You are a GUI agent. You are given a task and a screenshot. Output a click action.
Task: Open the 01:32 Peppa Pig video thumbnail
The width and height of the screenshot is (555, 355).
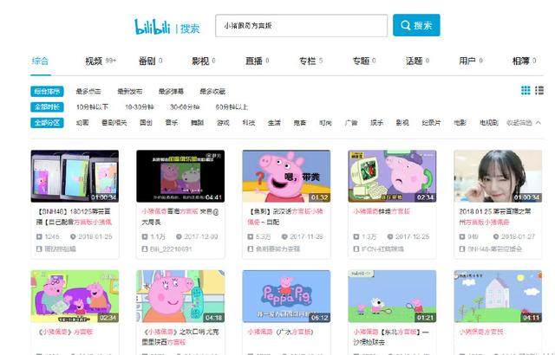point(285,177)
